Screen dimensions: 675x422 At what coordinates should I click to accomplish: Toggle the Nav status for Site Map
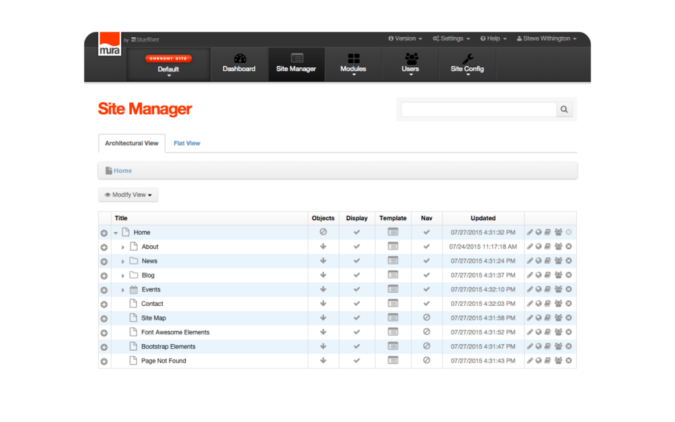426,318
